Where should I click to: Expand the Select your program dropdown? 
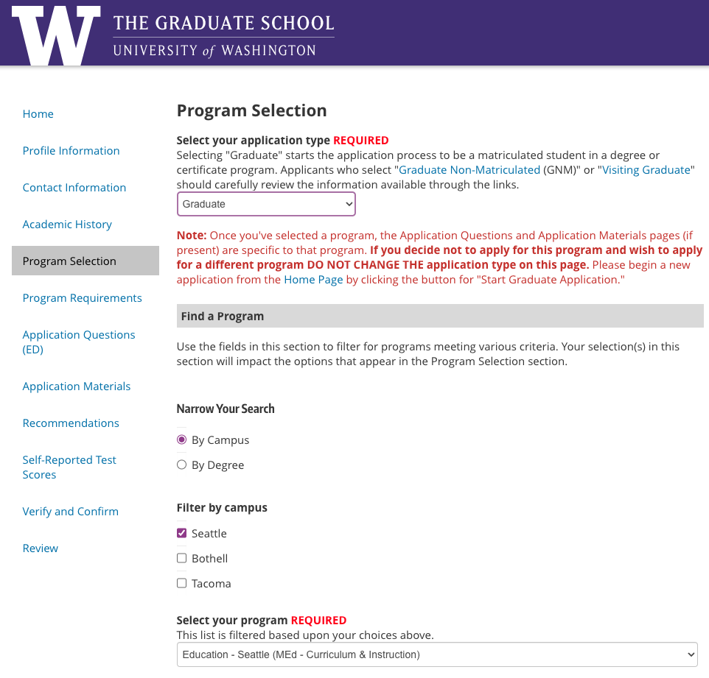tap(437, 654)
